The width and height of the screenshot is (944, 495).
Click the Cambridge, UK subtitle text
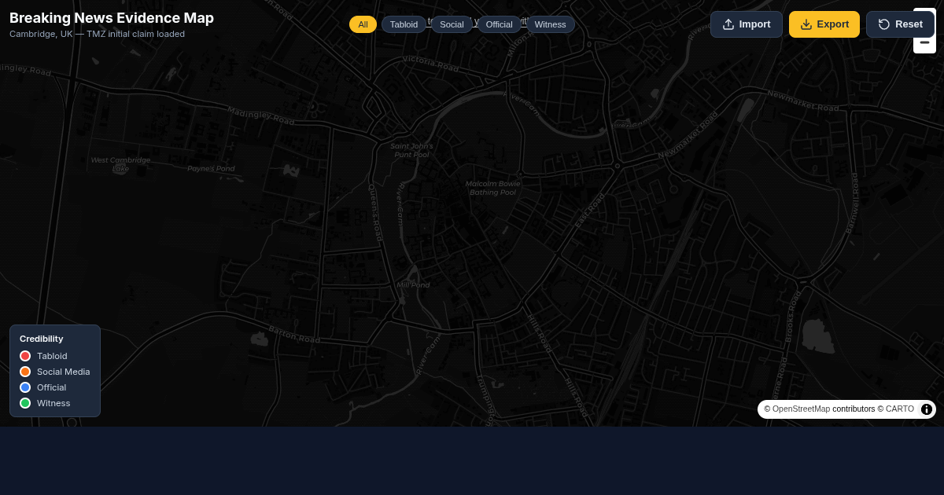pos(97,34)
